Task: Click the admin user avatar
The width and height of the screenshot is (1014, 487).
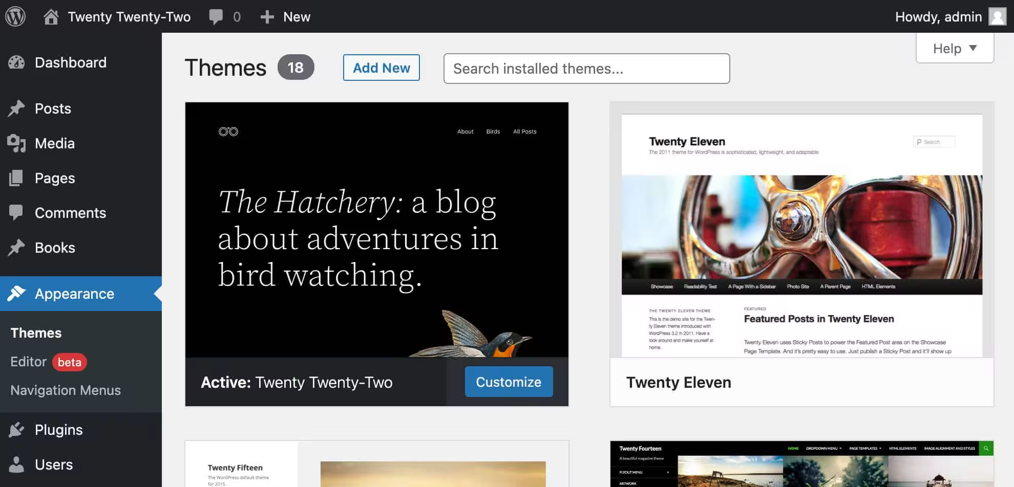Action: tap(997, 16)
